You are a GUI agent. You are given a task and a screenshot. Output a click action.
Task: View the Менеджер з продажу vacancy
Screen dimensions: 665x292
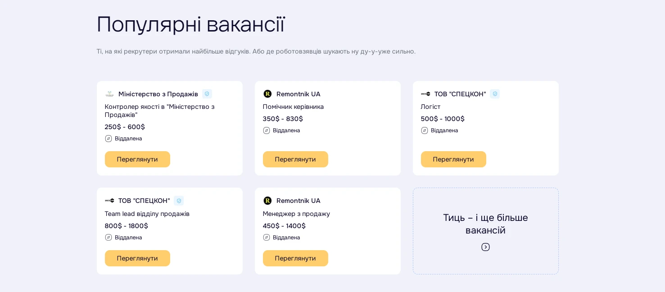(295, 258)
